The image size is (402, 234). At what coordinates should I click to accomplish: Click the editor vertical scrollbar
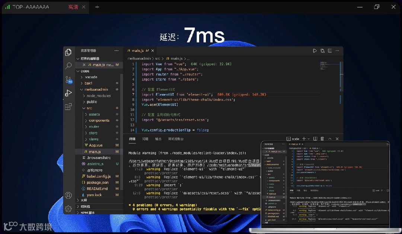point(341,97)
